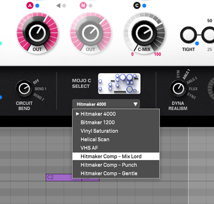Toggle the blue dot next to A
Image resolution: width=214 pixels, height=204 pixels.
pos(37,6)
